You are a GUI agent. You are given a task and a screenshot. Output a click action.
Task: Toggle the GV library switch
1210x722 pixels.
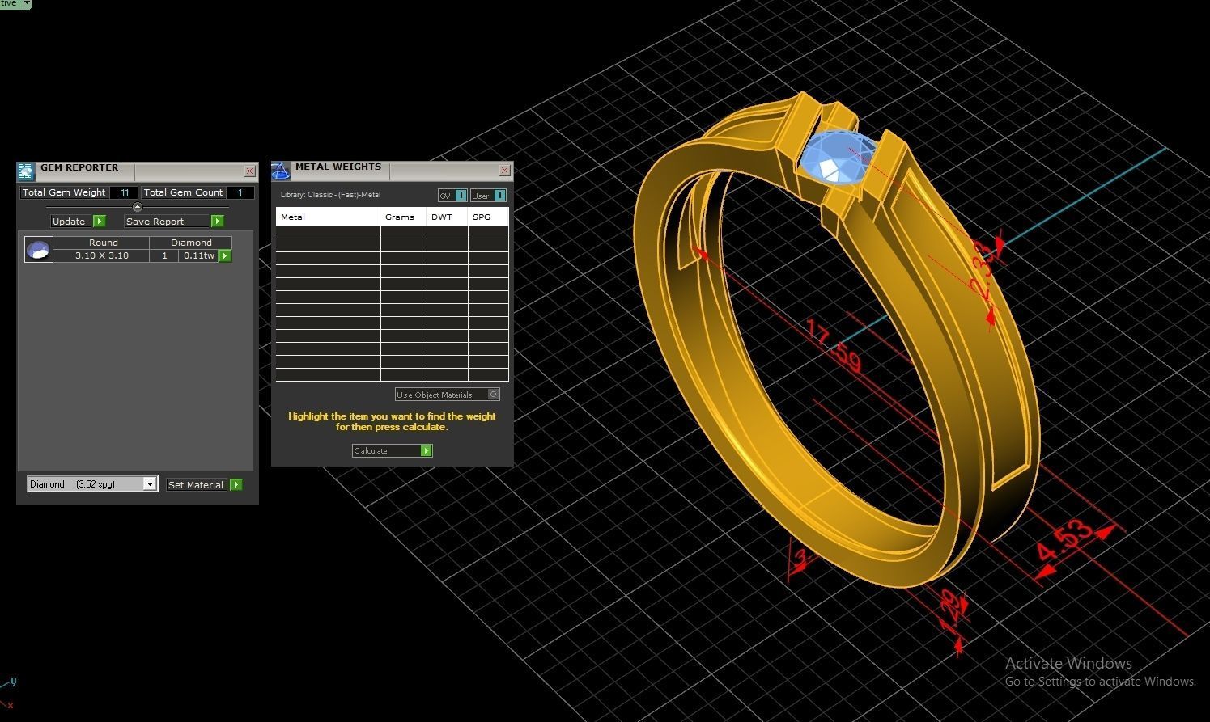(x=452, y=195)
